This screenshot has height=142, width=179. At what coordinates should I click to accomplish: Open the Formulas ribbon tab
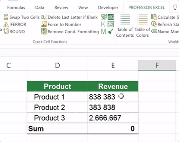[x=16, y=7]
